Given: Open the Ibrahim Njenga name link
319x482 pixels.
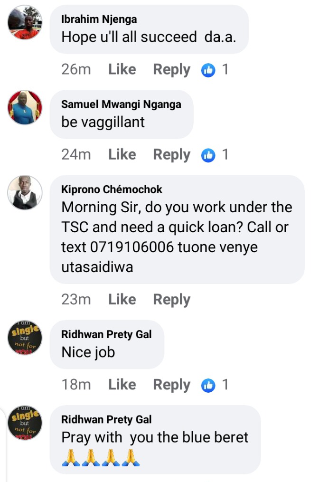Looking at the screenshot, I should tap(99, 19).
